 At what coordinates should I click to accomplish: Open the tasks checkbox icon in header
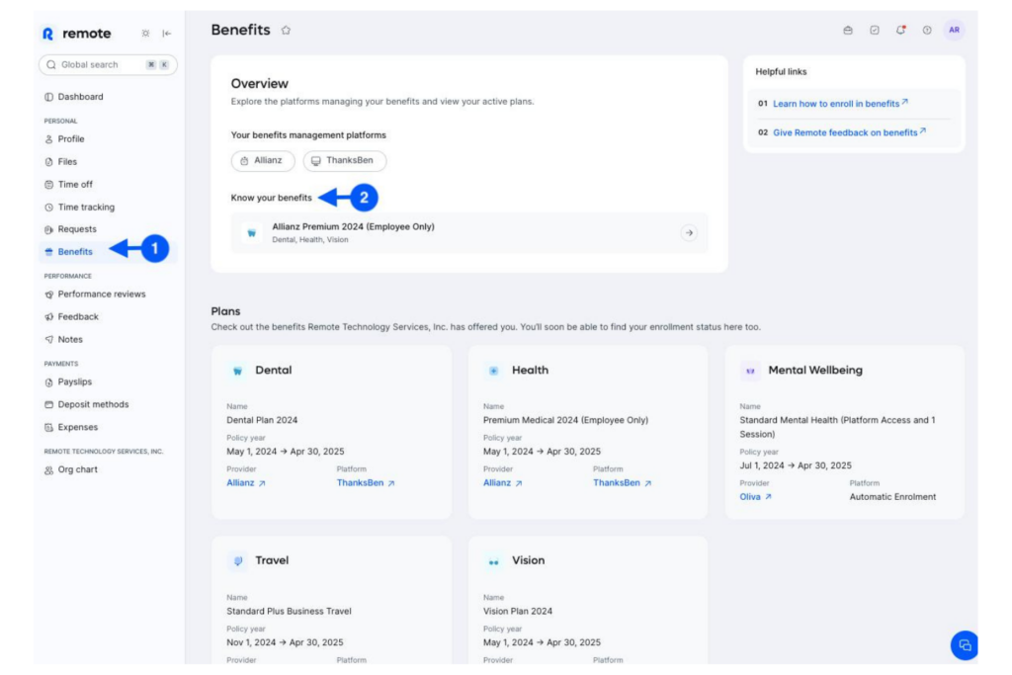[875, 31]
